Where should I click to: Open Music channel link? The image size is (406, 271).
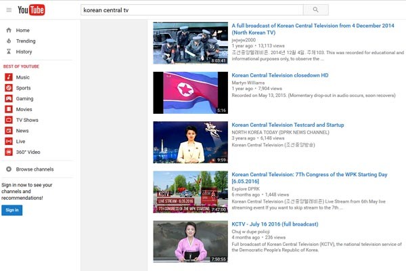click(x=23, y=77)
